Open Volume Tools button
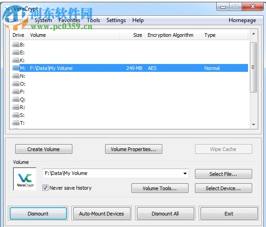 click(x=160, y=188)
